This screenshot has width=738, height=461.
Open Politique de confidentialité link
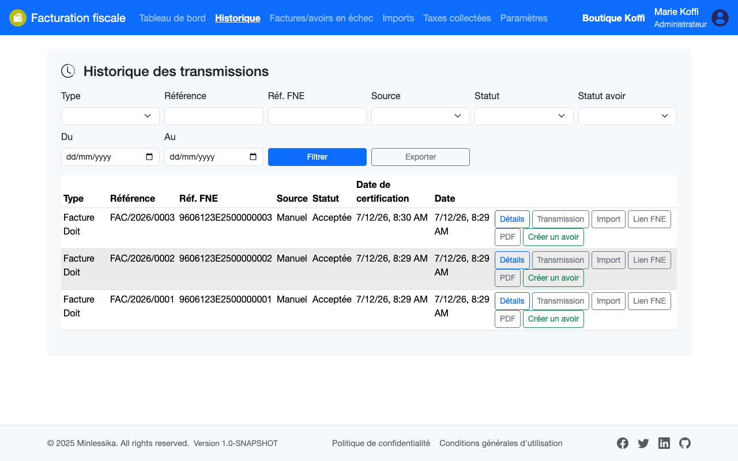point(381,443)
